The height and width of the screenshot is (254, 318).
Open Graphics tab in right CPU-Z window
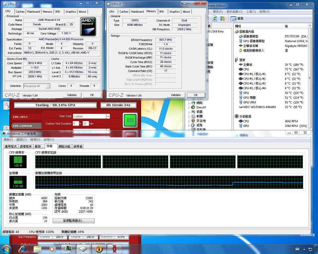pyautogui.click(x=175, y=12)
